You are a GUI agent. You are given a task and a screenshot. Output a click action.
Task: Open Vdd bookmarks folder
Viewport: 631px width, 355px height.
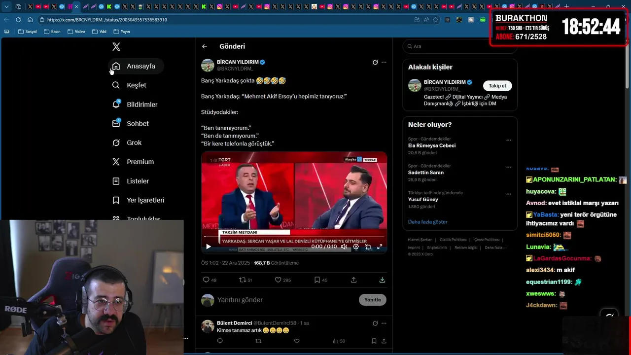click(99, 32)
